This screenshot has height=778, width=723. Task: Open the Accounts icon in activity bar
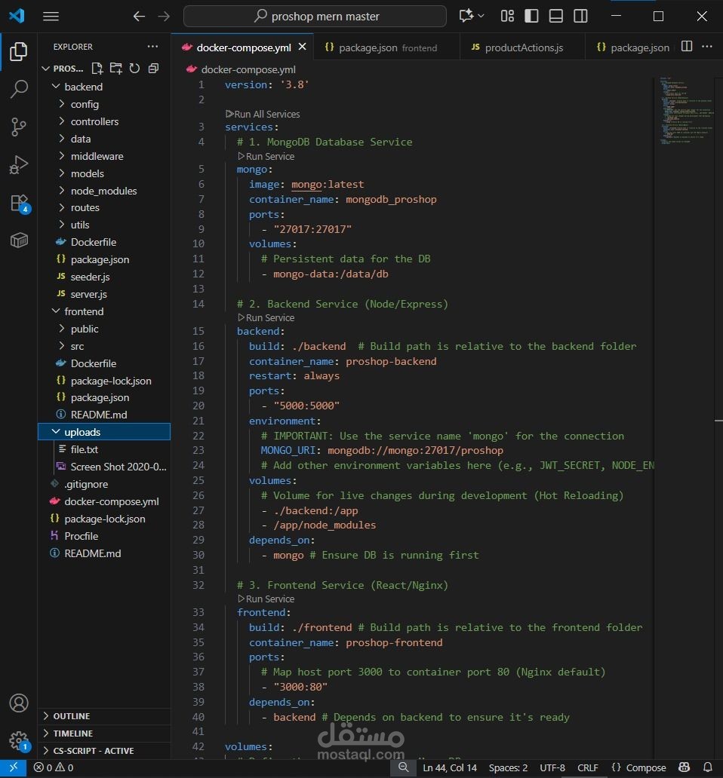pyautogui.click(x=18, y=703)
